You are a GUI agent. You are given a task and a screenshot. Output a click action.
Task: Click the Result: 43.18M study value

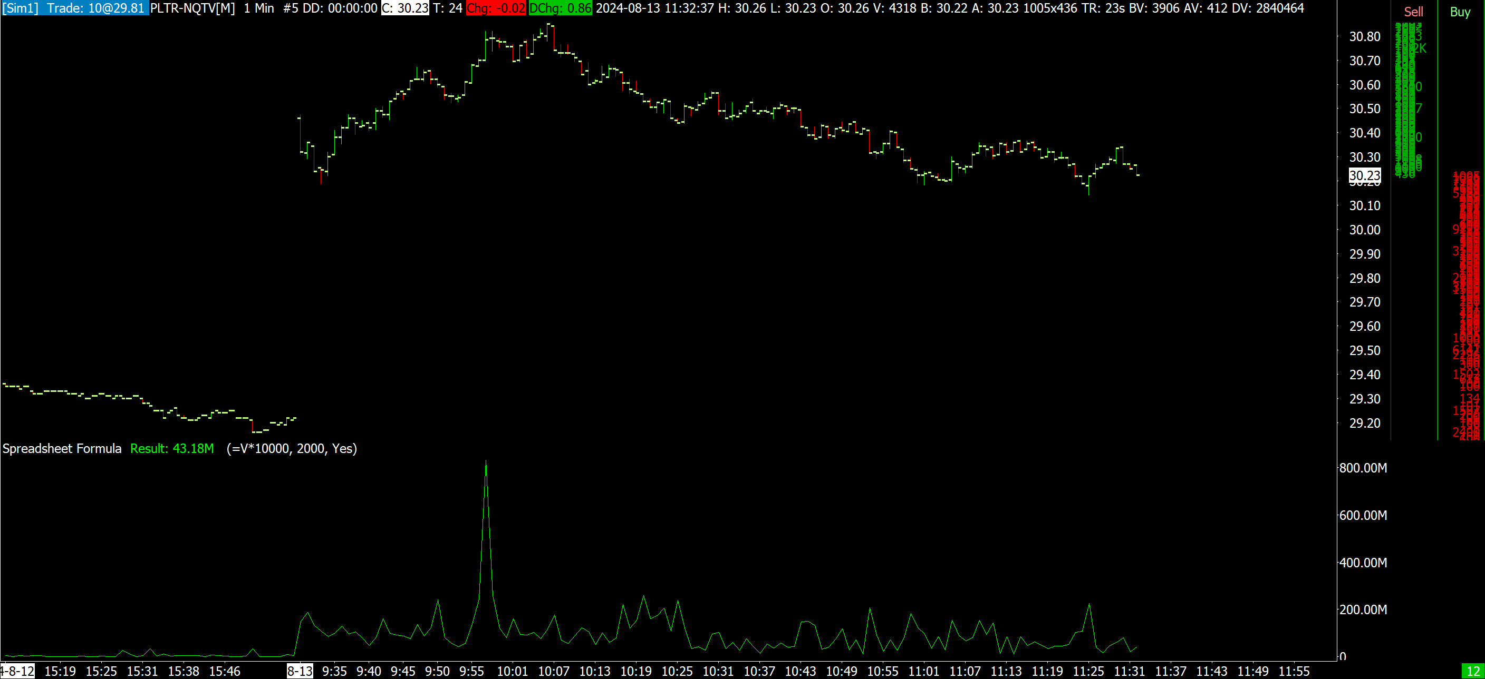(172, 448)
